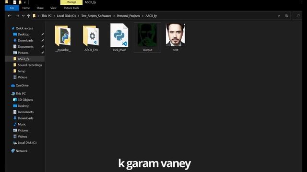This screenshot has width=307, height=172.
Task: Open Network in the sidebar
Action: pyautogui.click(x=22, y=151)
